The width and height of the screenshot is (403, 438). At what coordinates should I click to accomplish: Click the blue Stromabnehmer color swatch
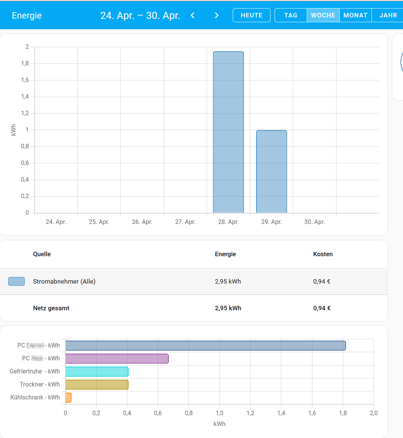click(16, 281)
